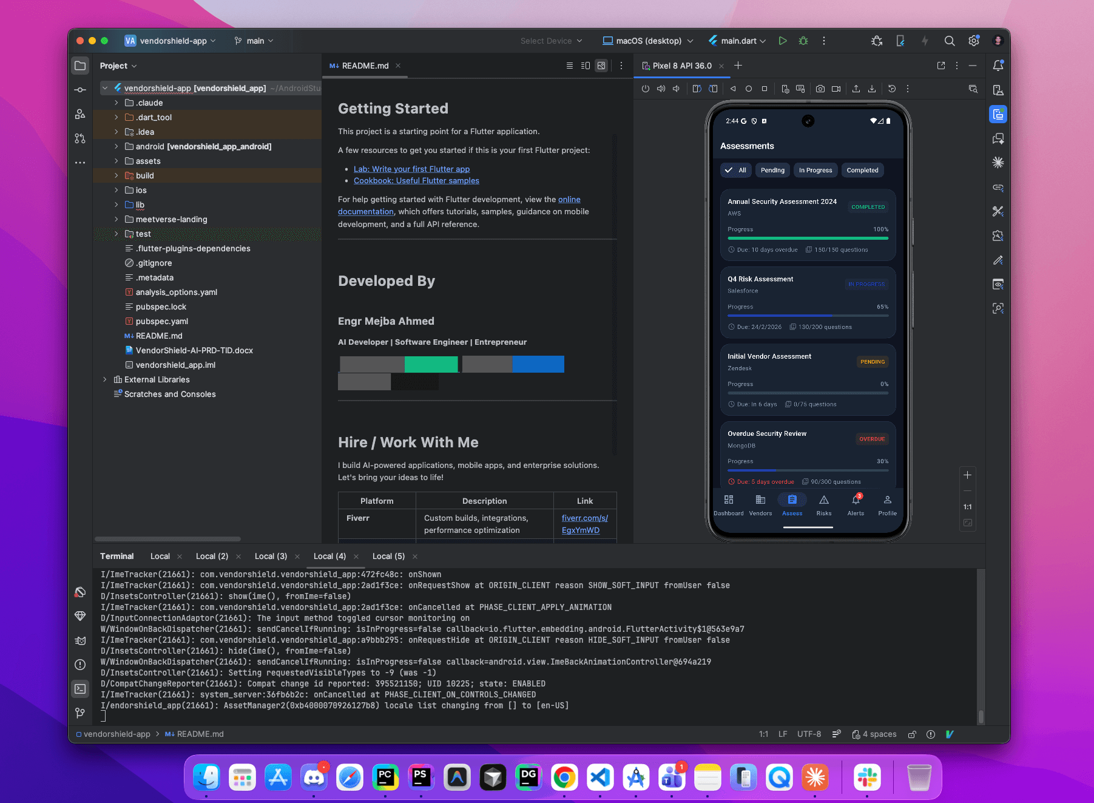The width and height of the screenshot is (1094, 803).
Task: Open IDE settings gear icon
Action: tap(974, 41)
